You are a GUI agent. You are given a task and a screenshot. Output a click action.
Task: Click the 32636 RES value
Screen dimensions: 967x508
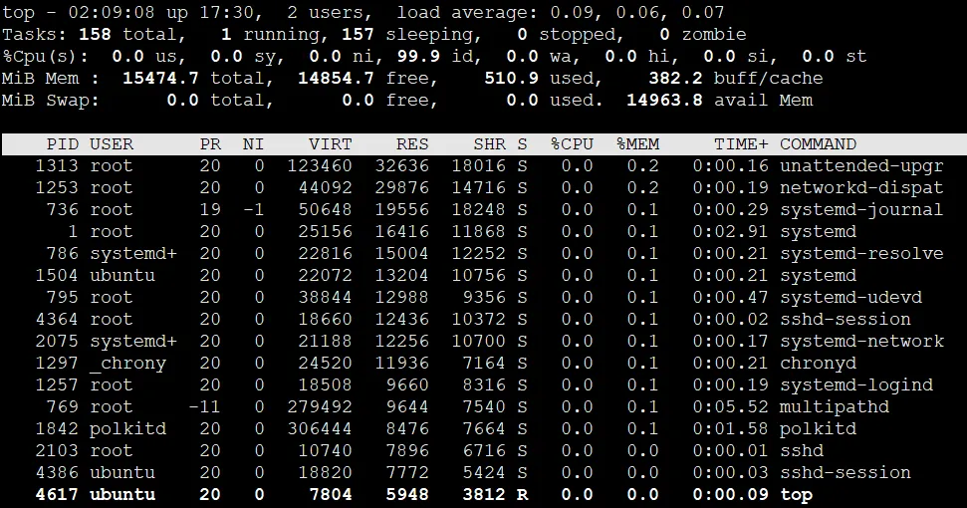(x=401, y=166)
